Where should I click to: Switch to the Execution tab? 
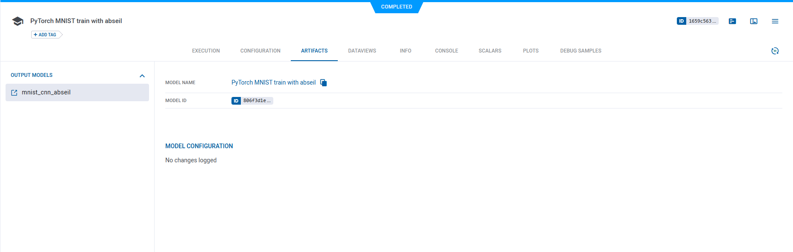(206, 51)
